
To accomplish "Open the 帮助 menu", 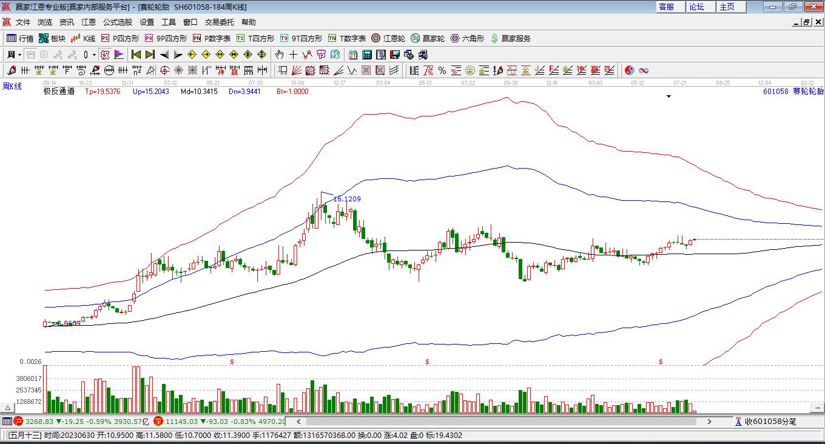I will [249, 22].
